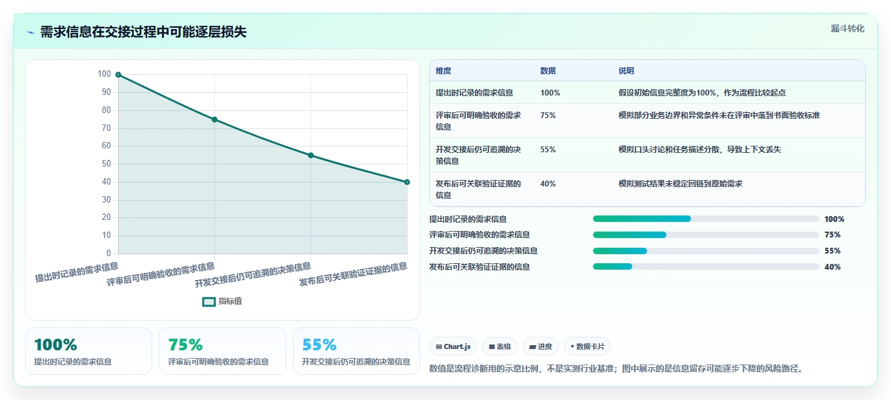Click x-axis label 发布后可关联验证证据的信息
This screenshot has width=891, height=400.
pos(353,275)
